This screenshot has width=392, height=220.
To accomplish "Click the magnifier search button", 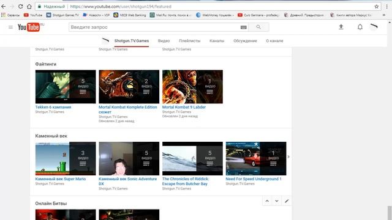I will (x=258, y=27).
